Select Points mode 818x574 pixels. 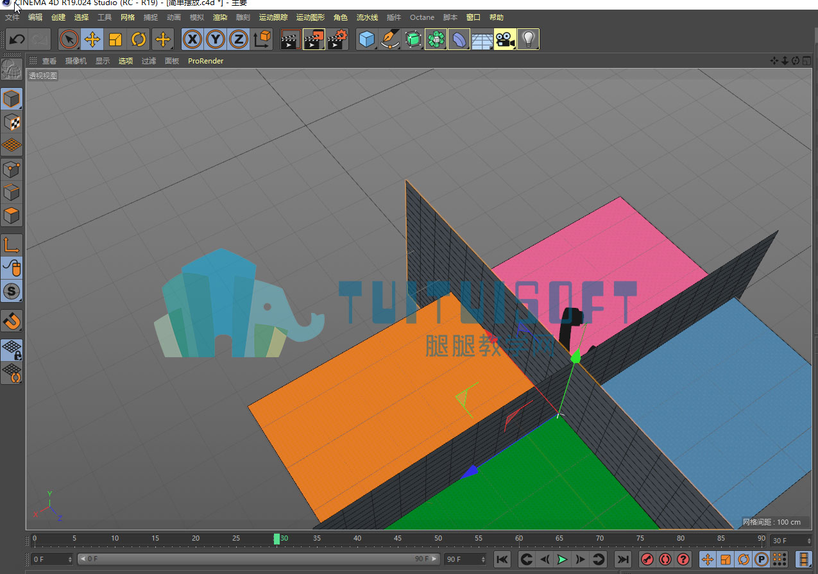point(12,169)
